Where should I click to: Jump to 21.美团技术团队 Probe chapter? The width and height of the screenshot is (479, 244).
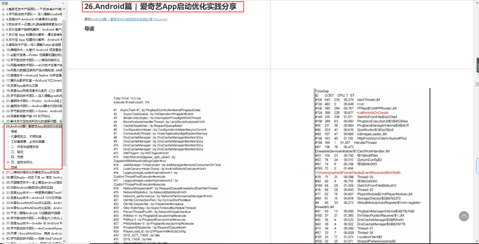point(34,101)
